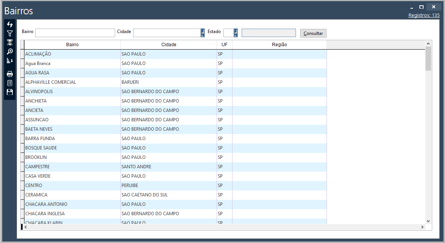This screenshot has width=445, height=243.
Task: Click the magnifier zoom search icon
Action: click(x=10, y=51)
